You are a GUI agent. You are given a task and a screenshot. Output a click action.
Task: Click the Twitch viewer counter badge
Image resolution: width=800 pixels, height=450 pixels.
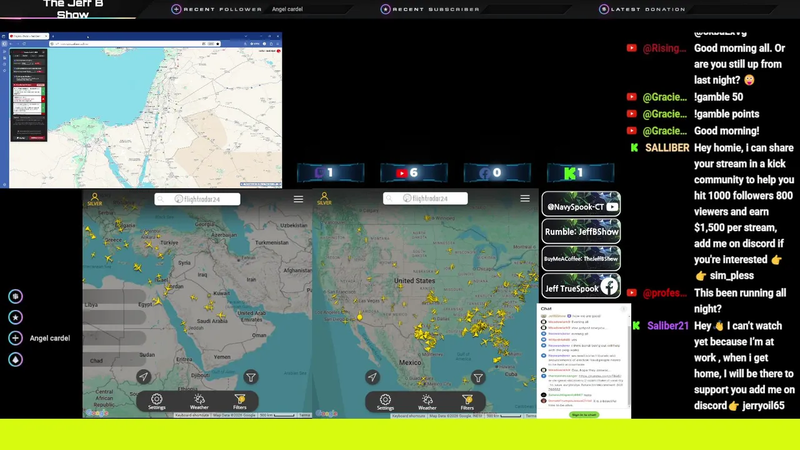click(331, 173)
